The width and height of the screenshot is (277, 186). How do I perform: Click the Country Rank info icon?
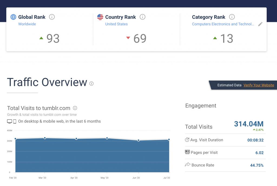pos(142,17)
